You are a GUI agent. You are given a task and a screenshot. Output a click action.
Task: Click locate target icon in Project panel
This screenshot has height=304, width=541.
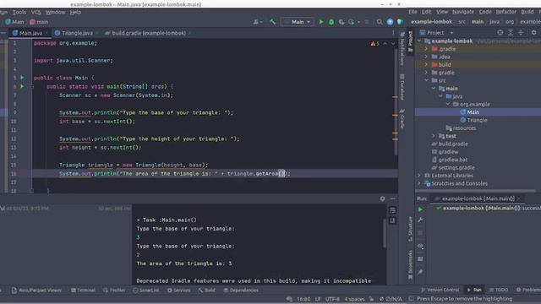click(x=500, y=32)
